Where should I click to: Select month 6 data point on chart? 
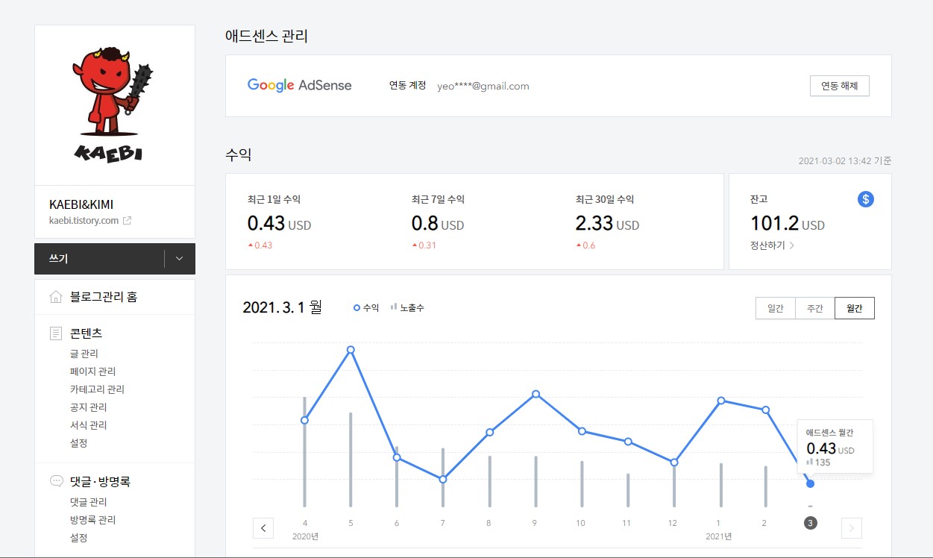[x=397, y=457]
